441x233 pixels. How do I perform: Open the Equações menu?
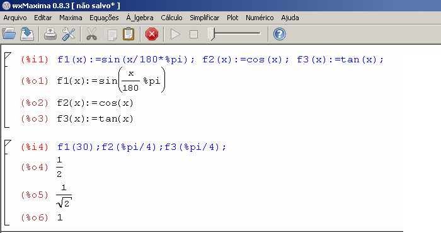[x=104, y=18]
